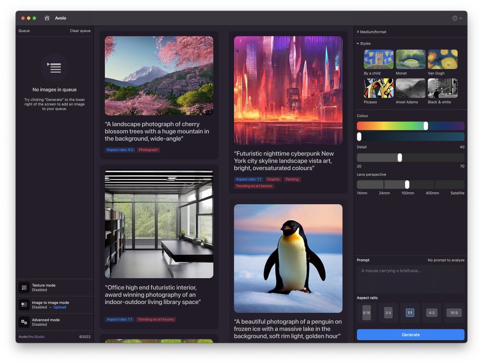Click the empty queue list icon
The height and width of the screenshot is (364, 483).
click(x=54, y=68)
